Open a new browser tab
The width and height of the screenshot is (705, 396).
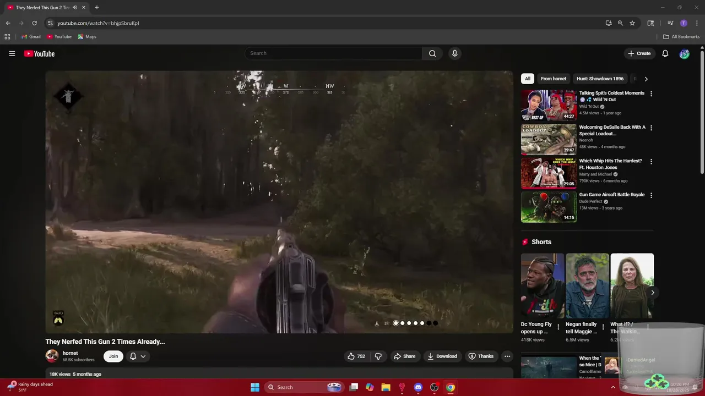click(97, 8)
